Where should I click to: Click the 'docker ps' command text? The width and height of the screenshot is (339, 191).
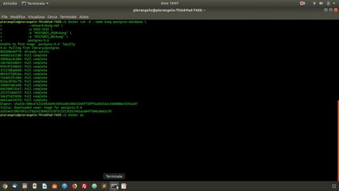[x=76, y=115]
